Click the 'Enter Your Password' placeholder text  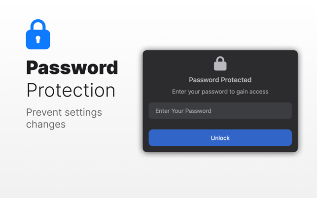183,111
